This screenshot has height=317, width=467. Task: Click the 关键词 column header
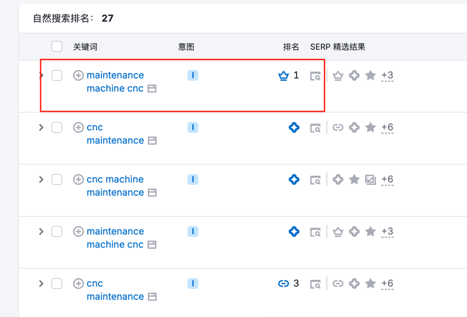point(85,47)
